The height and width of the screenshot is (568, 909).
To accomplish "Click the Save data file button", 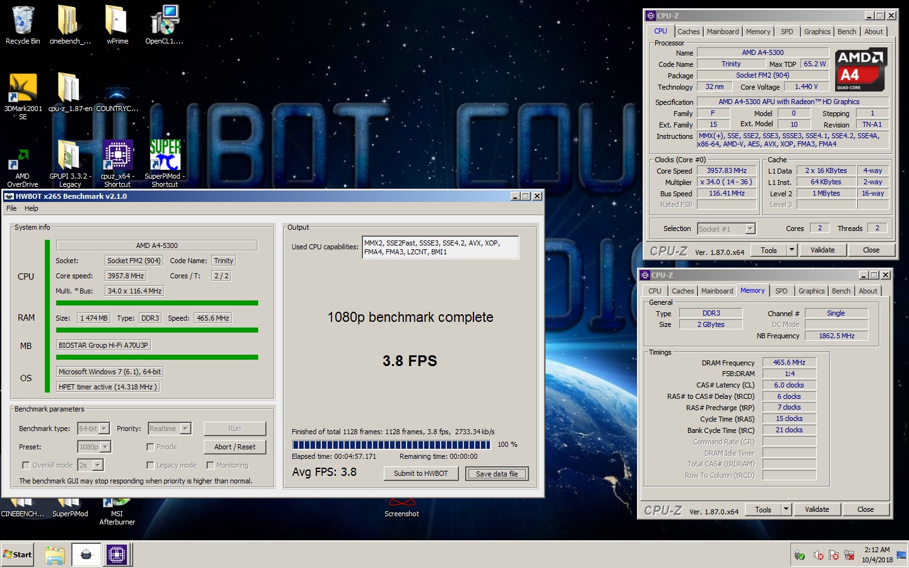I will pos(497,474).
